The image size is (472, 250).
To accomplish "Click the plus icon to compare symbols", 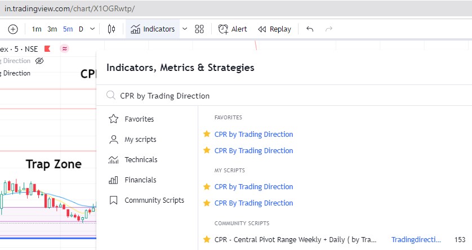I will coord(13,29).
